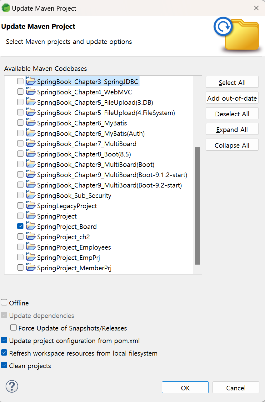Check the SpringProject_MemberPrj checkbox
Screen dimensions: 265x402
tap(20, 267)
